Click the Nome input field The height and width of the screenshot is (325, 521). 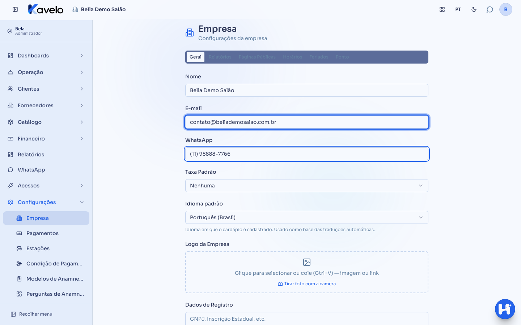click(x=307, y=90)
